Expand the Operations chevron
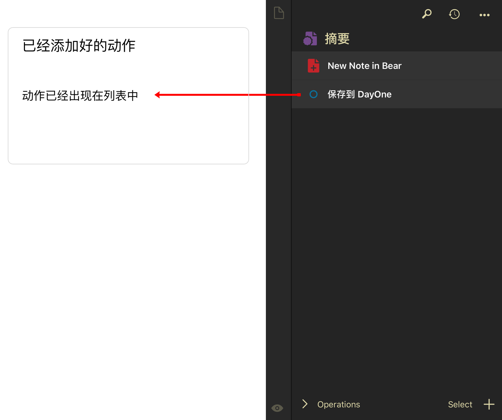The image size is (502, 420). [x=305, y=404]
